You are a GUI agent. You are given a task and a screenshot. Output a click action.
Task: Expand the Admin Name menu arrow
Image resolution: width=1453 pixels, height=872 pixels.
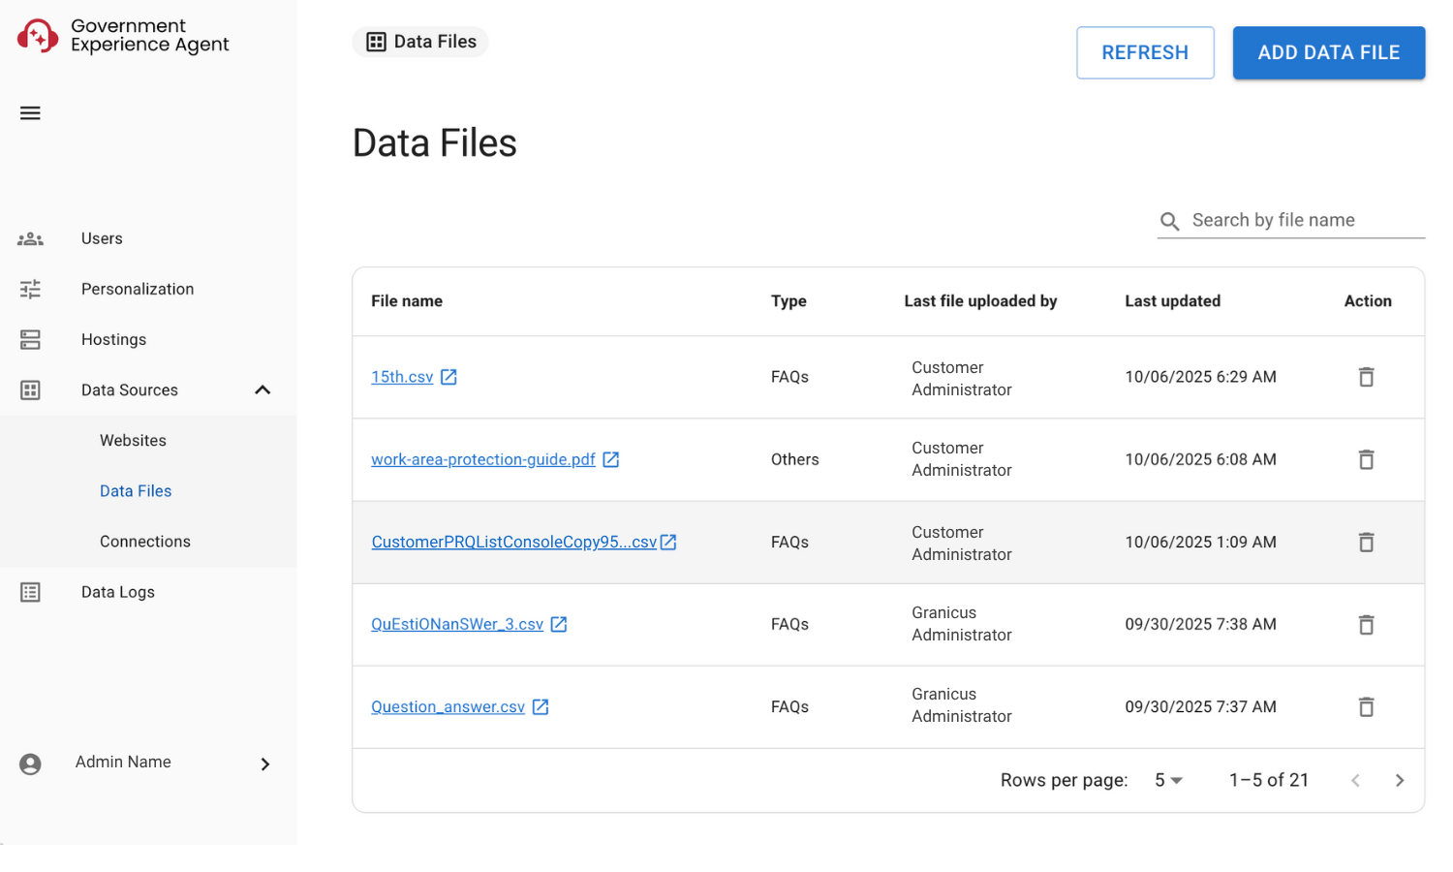(265, 764)
